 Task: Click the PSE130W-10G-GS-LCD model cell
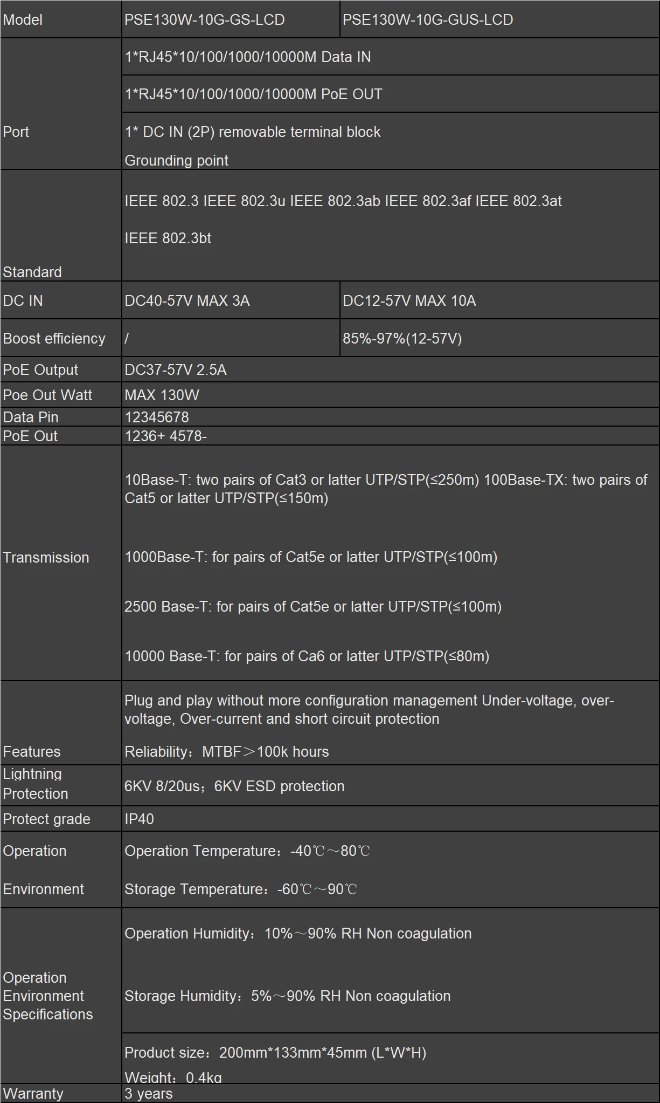click(x=205, y=20)
